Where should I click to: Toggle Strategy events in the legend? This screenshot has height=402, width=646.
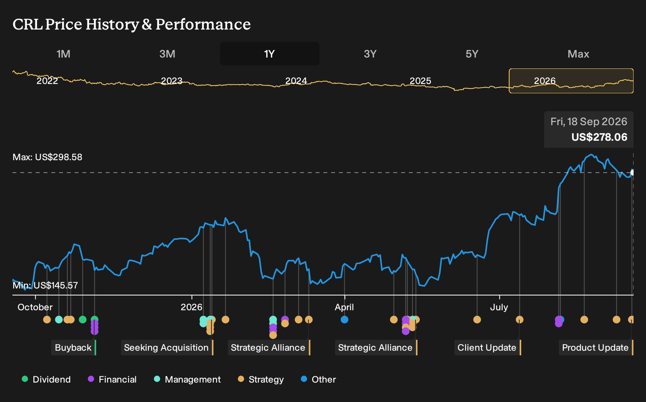click(x=261, y=379)
